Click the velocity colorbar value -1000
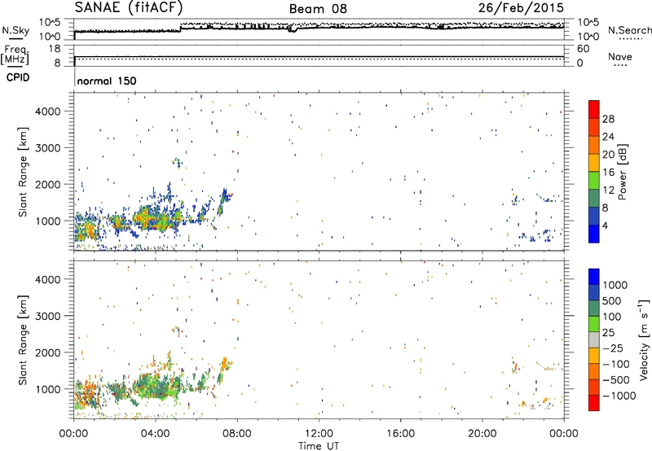The height and width of the screenshot is (451, 652). point(619,396)
